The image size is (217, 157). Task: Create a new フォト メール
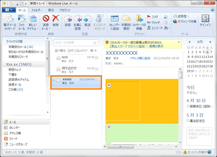click(22, 23)
